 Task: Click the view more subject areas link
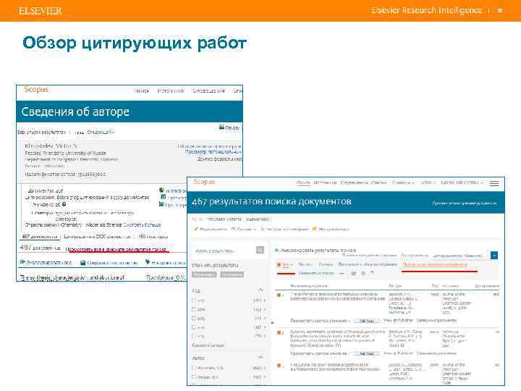point(142,224)
